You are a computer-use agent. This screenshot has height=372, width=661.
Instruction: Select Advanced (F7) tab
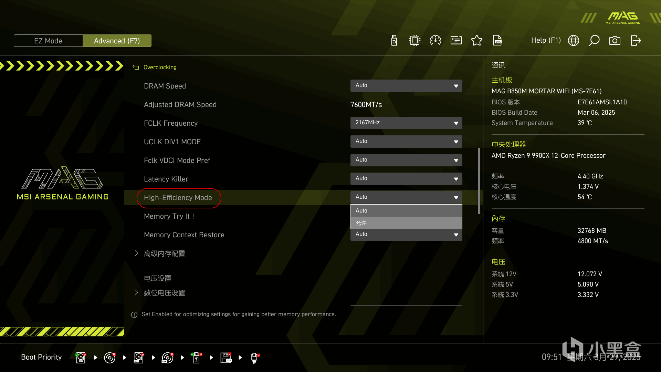point(117,41)
